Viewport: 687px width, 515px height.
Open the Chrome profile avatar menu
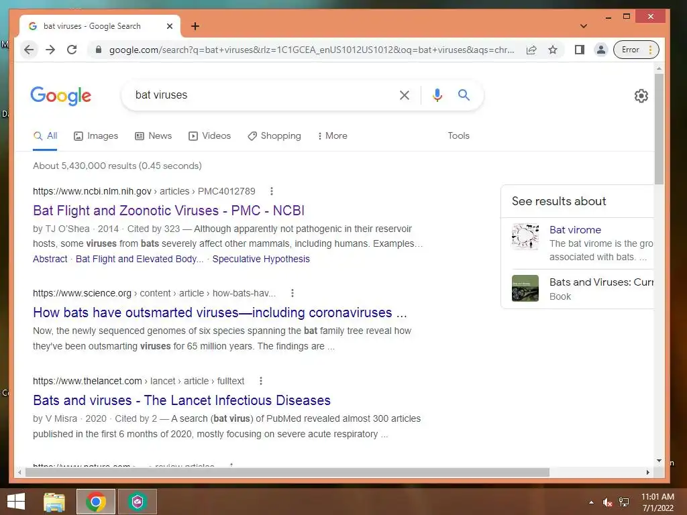(x=600, y=50)
